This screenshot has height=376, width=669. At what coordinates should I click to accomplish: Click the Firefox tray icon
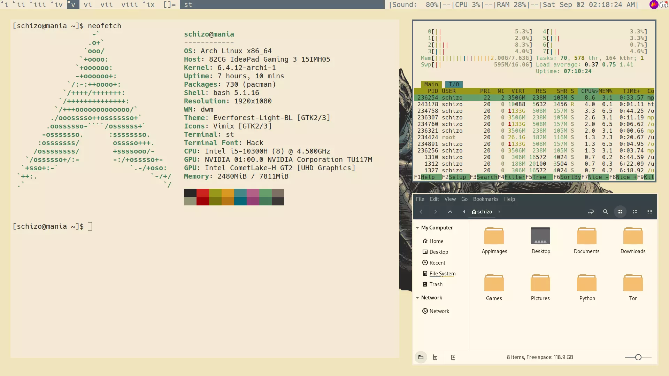654,5
